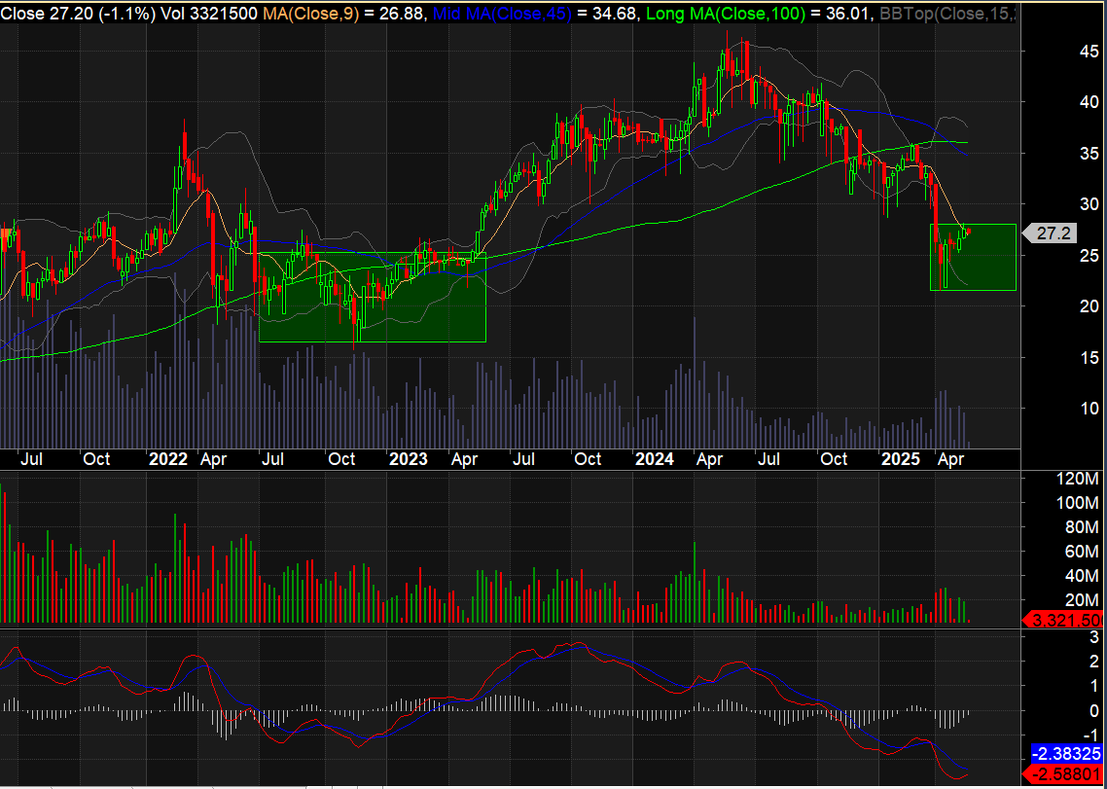Click the 27.2 current price marker
The width and height of the screenshot is (1107, 789).
pos(1053,233)
